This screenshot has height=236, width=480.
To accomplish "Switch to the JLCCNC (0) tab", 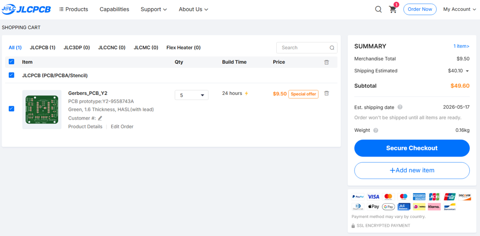I will click(112, 48).
